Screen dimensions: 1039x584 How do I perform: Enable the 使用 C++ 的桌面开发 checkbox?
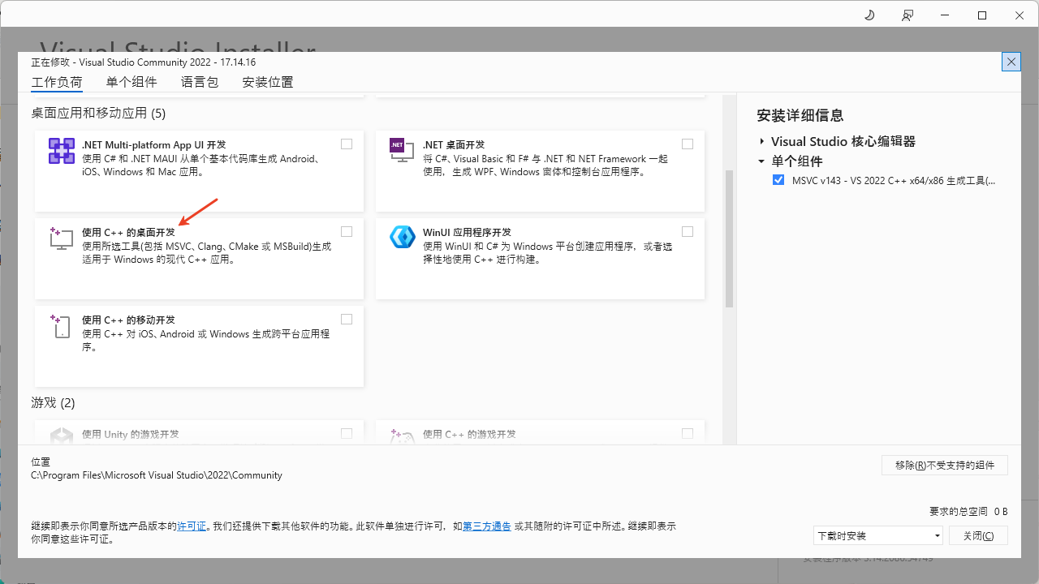coord(347,232)
